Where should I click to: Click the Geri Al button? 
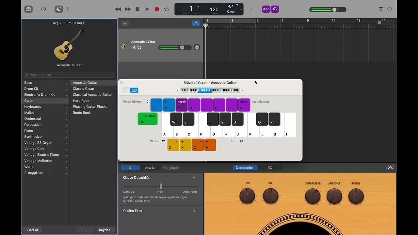coord(33,230)
